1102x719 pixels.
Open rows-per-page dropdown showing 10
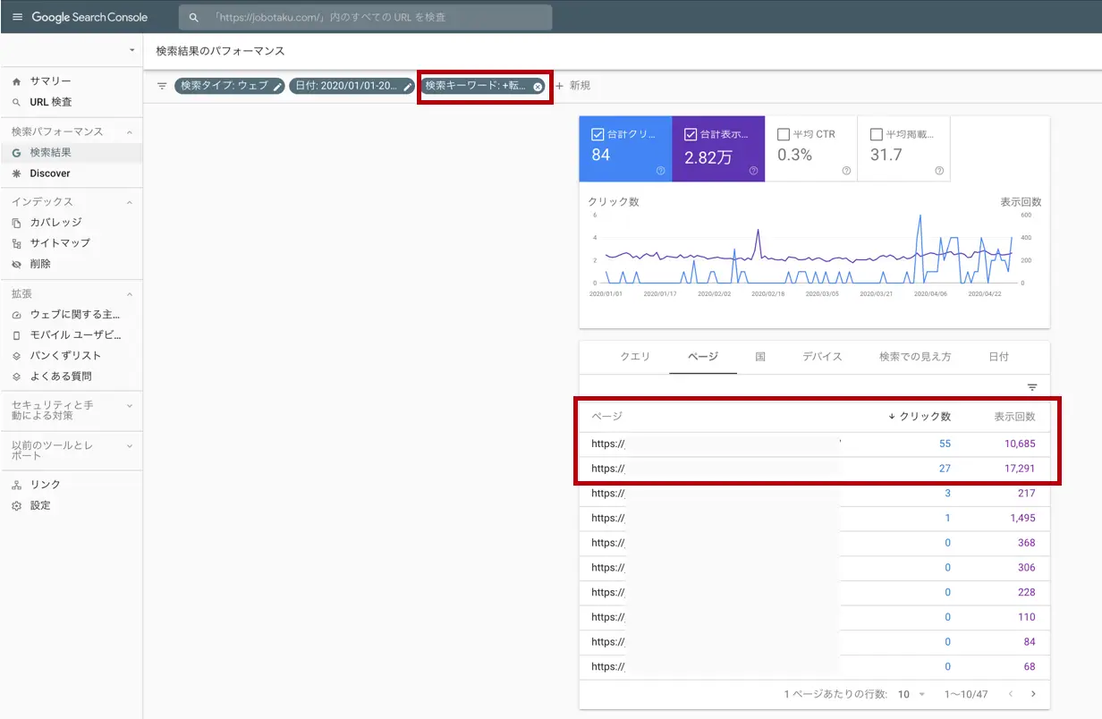910,694
